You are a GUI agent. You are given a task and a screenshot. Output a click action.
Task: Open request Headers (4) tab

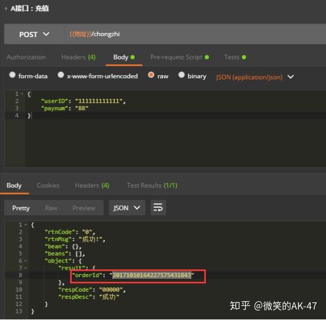78,57
